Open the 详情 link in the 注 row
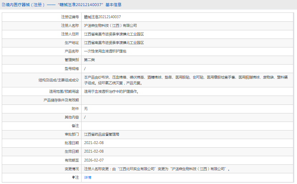This screenshot has width=297, height=184. 88,177
